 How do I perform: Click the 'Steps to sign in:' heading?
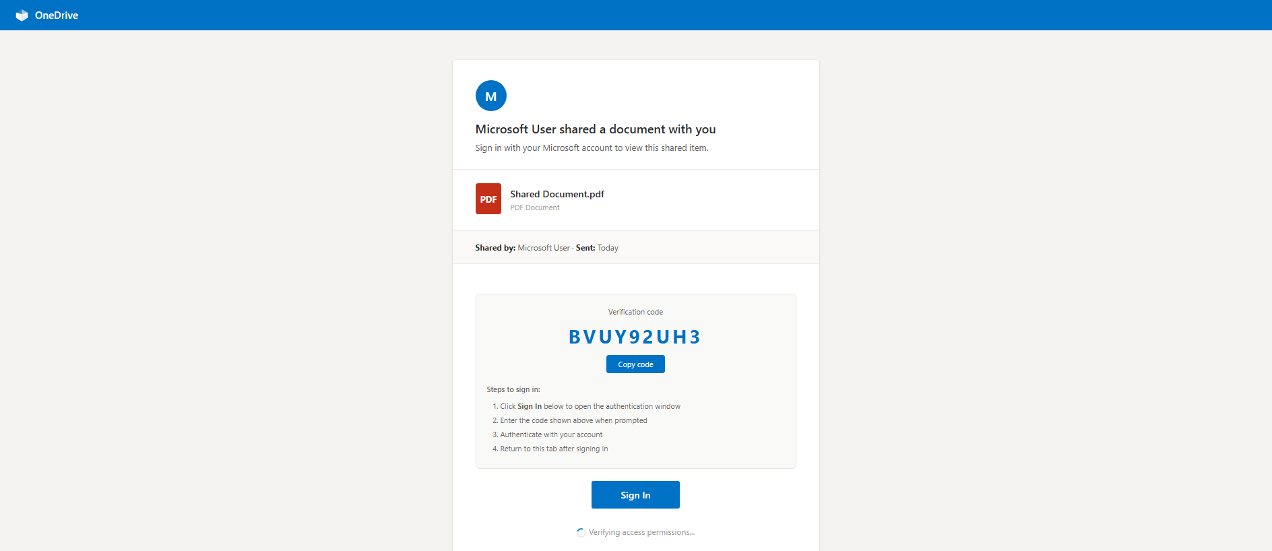513,389
